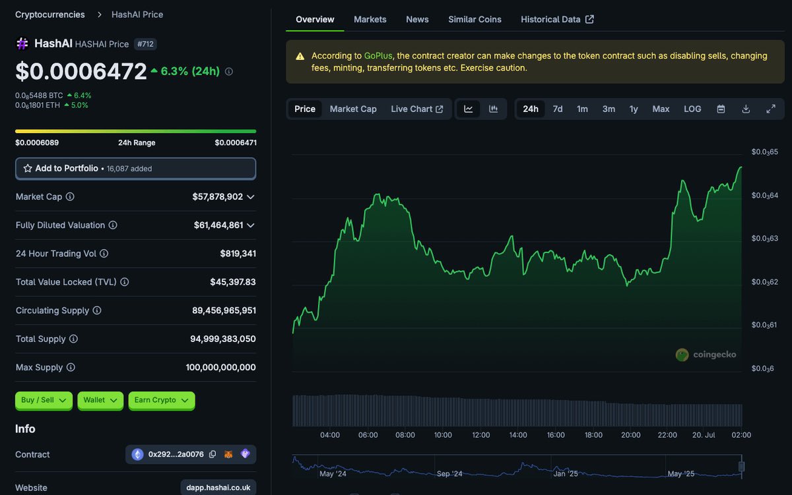Click the $57,878,902 market cap value
792x495 pixels.
tap(218, 196)
